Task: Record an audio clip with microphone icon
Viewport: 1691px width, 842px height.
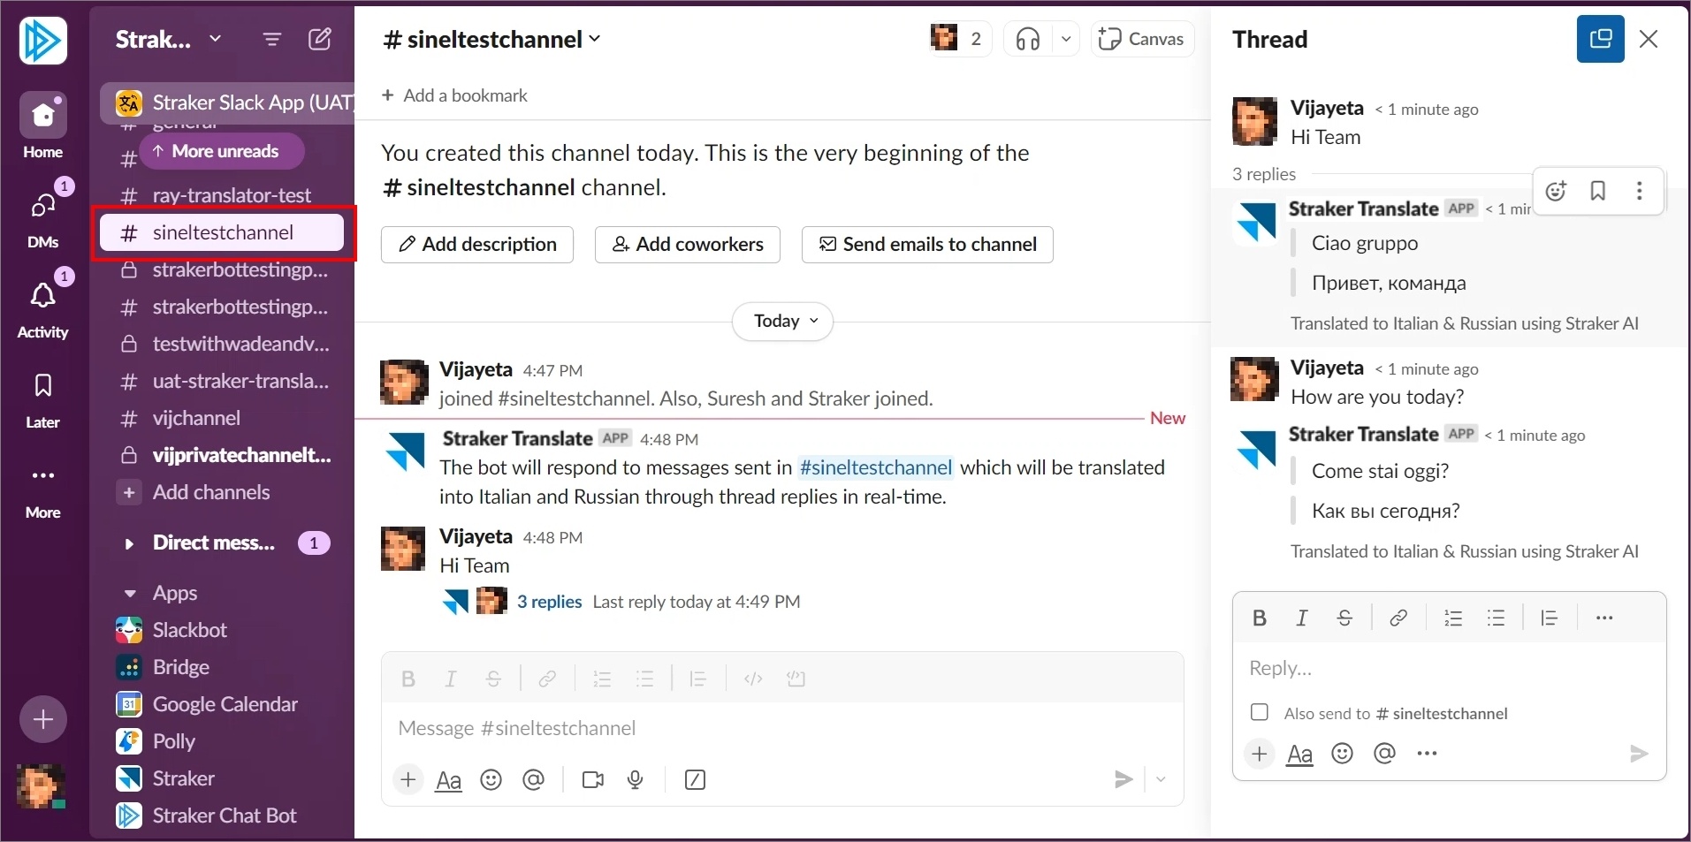Action: tap(636, 780)
